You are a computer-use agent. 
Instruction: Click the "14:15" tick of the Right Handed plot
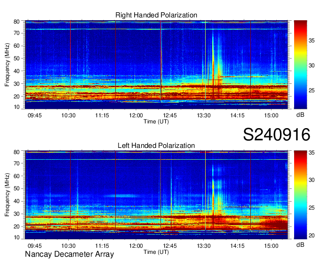pyautogui.click(x=237, y=115)
